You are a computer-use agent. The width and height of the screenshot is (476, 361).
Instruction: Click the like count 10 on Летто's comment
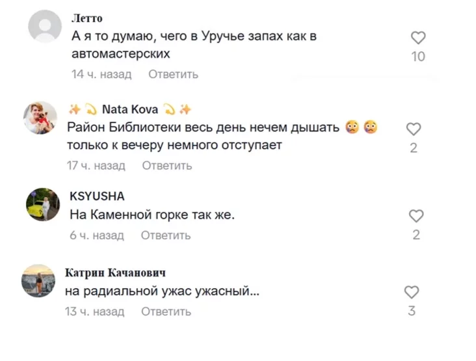click(x=418, y=57)
